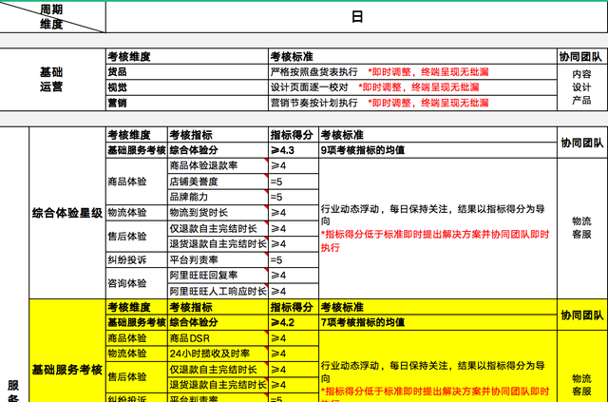Select the ≥4.3 score cell
This screenshot has height=402, width=608.
[x=293, y=150]
